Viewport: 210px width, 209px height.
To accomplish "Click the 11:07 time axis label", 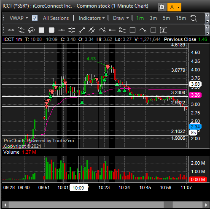I will (186, 187).
